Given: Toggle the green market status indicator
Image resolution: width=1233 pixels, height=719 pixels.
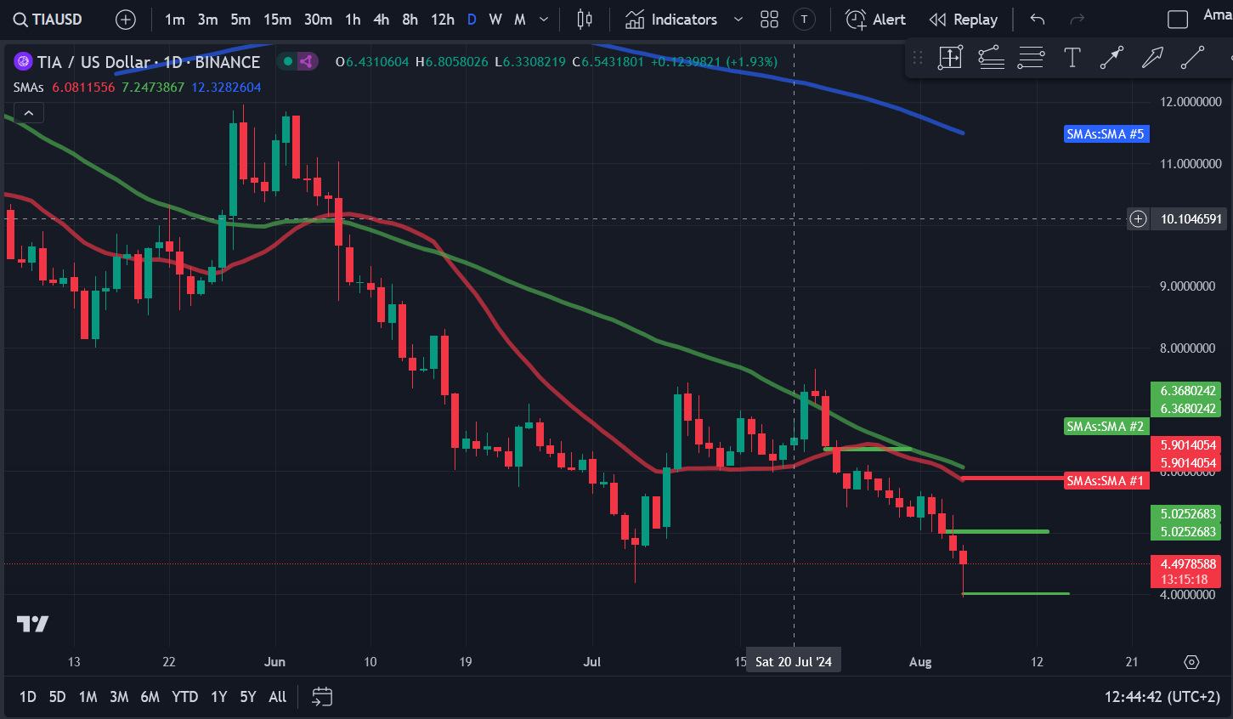Looking at the screenshot, I should (x=288, y=61).
